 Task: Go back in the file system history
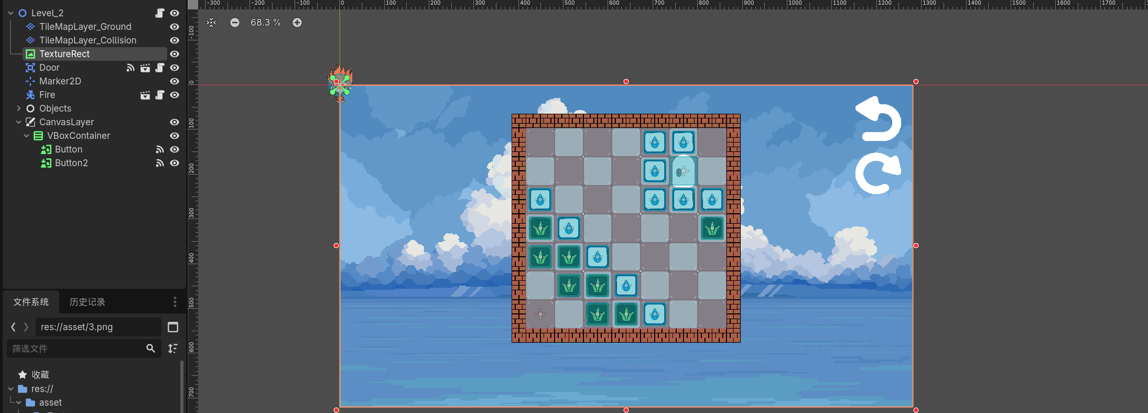point(13,327)
